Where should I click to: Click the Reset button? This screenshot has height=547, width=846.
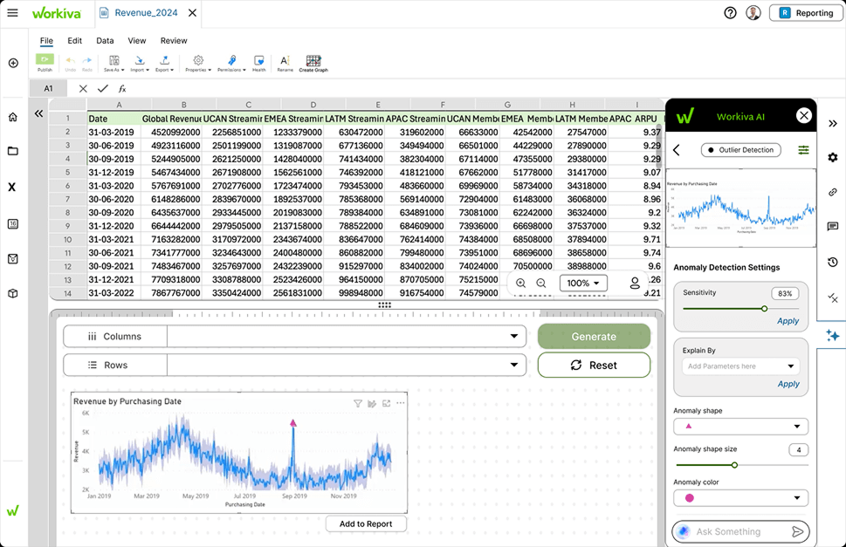click(594, 365)
